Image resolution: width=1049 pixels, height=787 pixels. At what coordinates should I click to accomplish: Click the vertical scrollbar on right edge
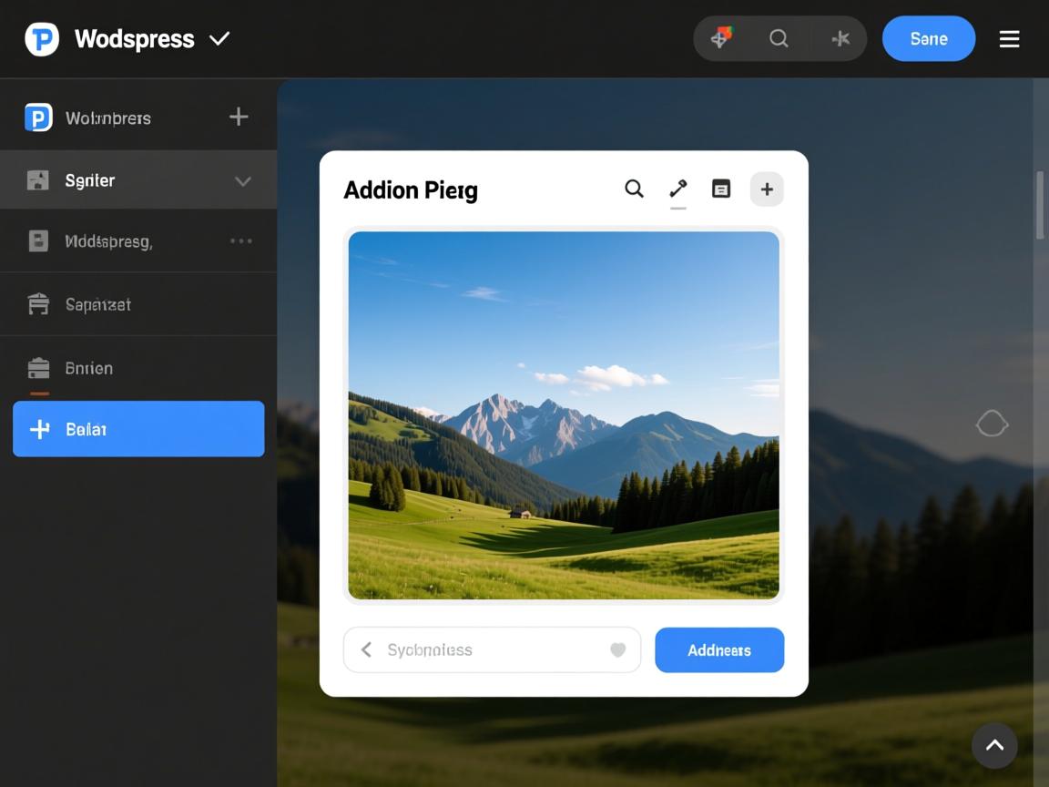1040,206
